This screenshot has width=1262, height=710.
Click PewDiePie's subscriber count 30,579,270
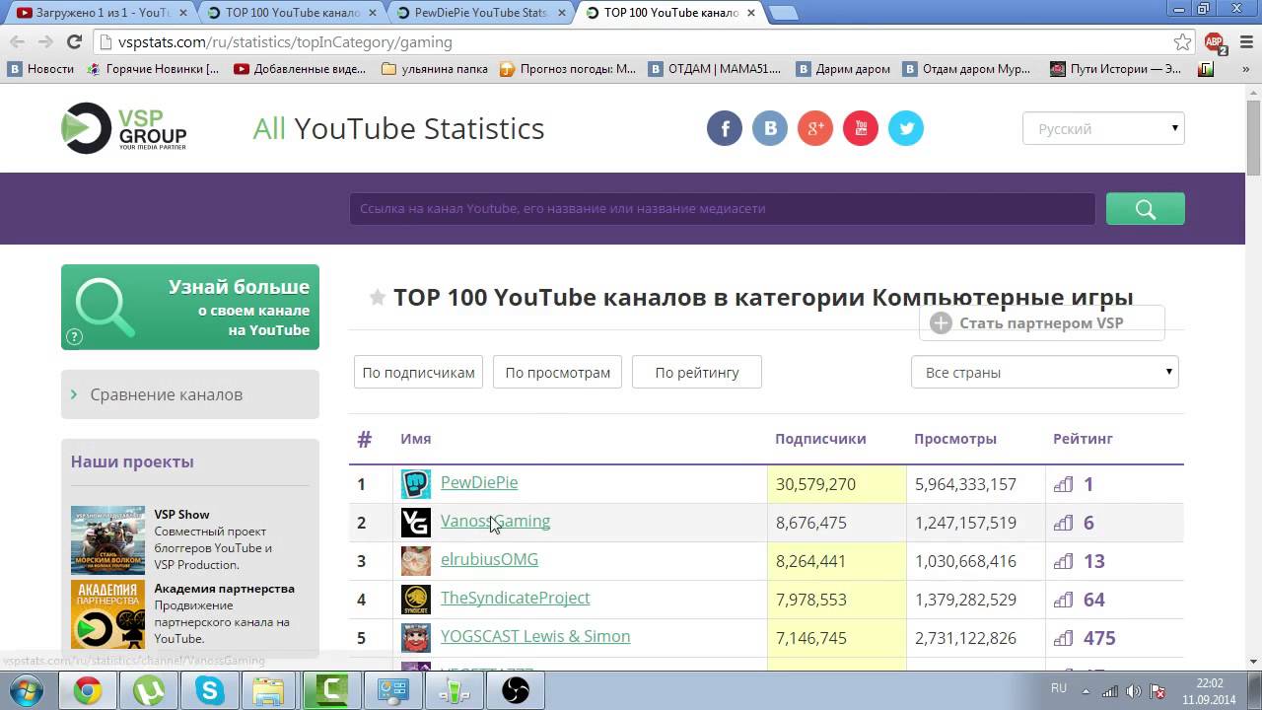815,484
